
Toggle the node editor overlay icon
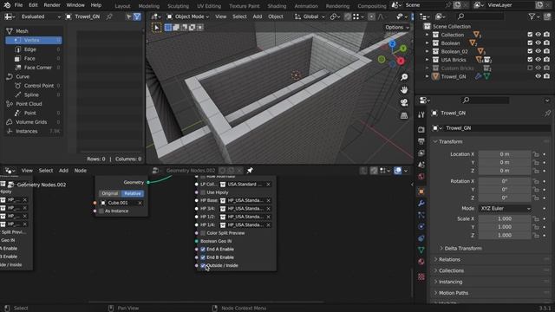[x=398, y=171]
